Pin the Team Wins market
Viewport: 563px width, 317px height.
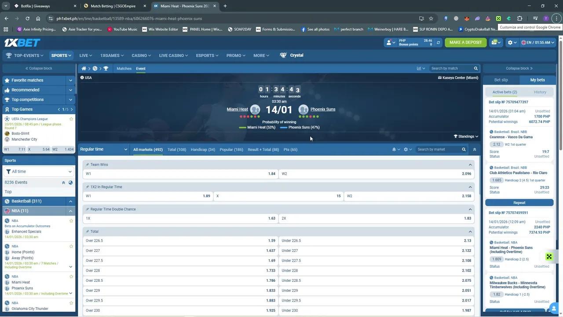87,165
